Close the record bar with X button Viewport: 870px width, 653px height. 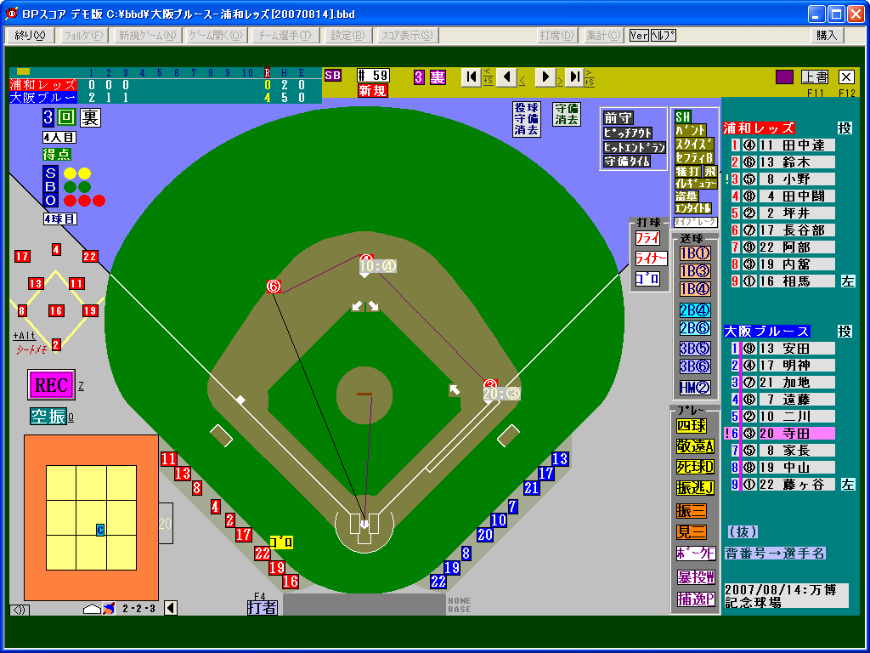tap(846, 77)
